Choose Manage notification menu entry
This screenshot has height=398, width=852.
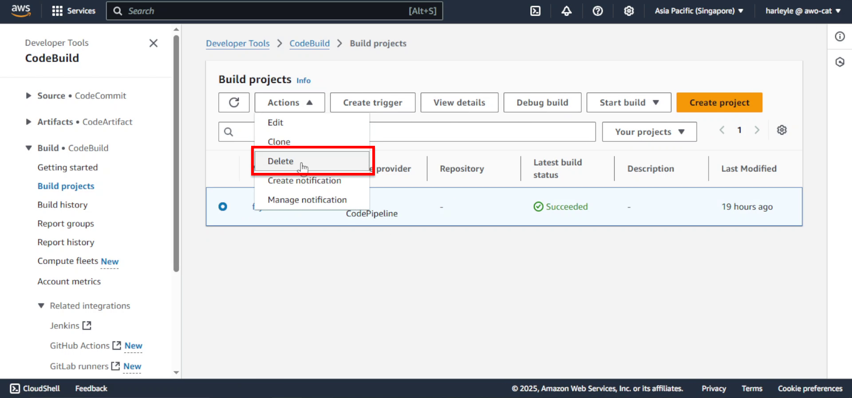(x=312, y=200)
